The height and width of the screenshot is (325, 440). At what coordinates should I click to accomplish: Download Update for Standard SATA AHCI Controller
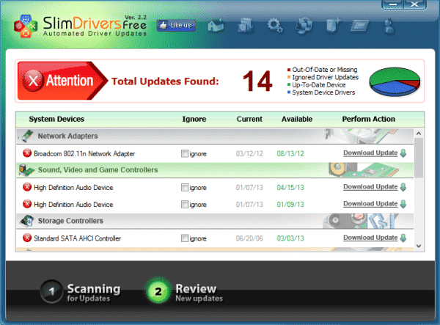[x=370, y=238]
